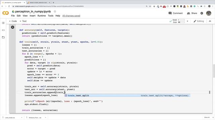Screen dimensions: 215x120
Task: Open the Help menu
Action: pyautogui.click(x=58, y=16)
